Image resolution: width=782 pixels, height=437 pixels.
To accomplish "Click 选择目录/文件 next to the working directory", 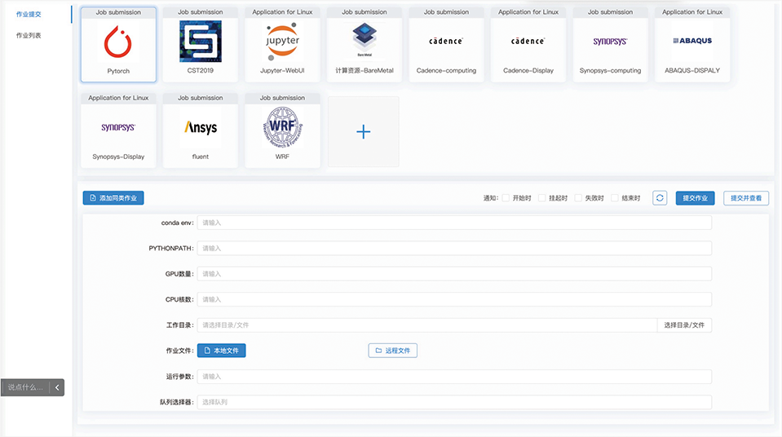I will 684,325.
